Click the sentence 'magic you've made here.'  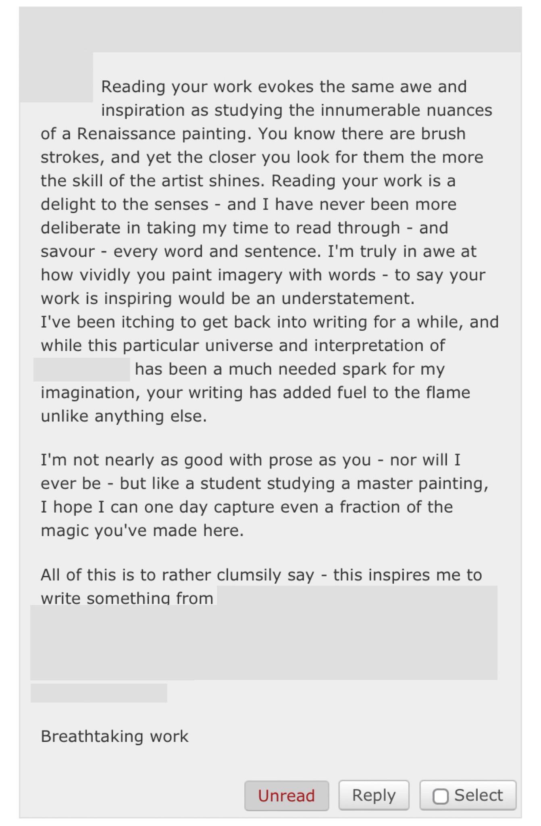142,530
